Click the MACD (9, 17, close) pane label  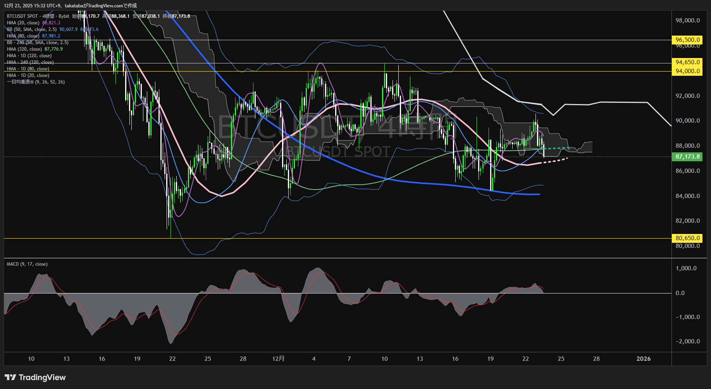(27, 264)
